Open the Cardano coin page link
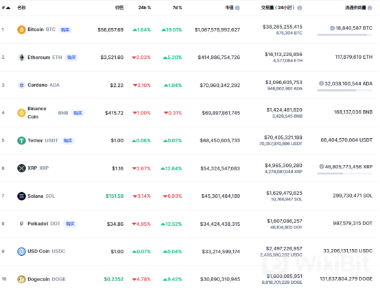 (38, 85)
